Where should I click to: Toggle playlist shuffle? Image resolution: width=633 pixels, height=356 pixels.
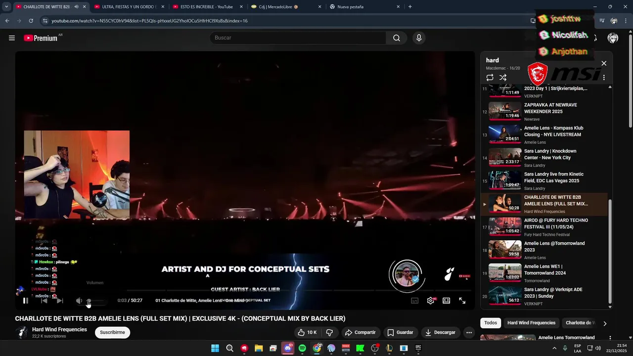click(503, 78)
